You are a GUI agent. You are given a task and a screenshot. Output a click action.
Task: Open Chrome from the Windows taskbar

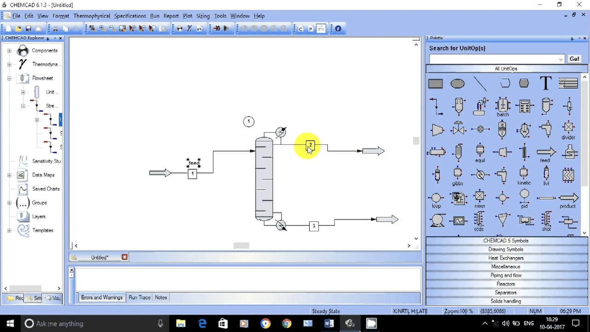(287, 324)
